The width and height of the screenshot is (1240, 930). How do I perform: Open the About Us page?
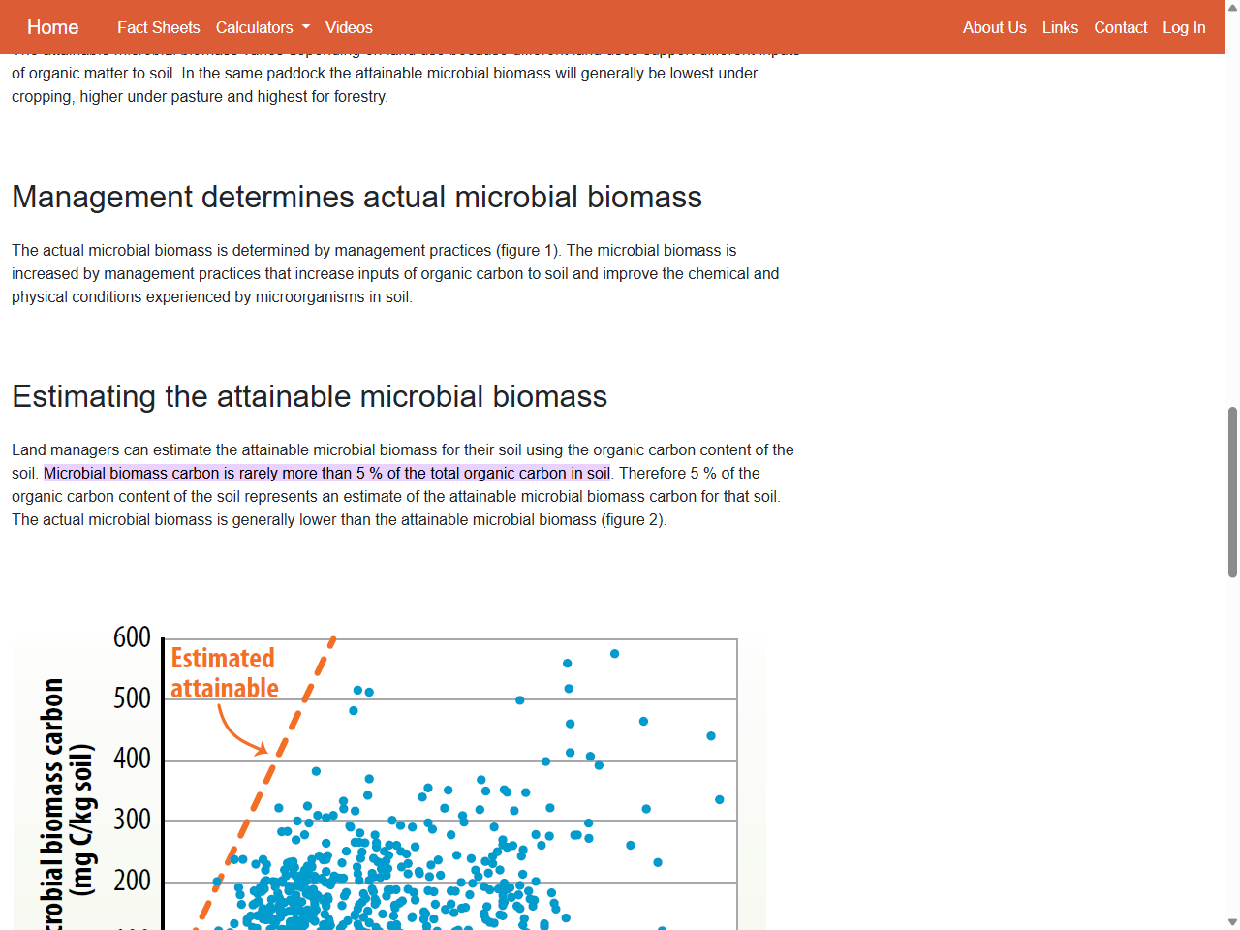tap(994, 27)
